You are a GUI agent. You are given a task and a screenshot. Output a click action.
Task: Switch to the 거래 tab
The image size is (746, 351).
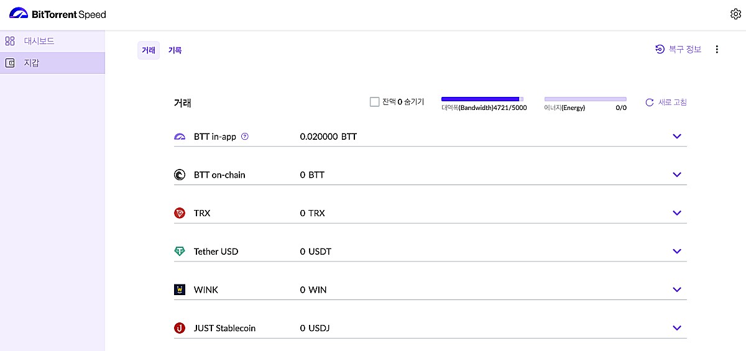coord(149,50)
